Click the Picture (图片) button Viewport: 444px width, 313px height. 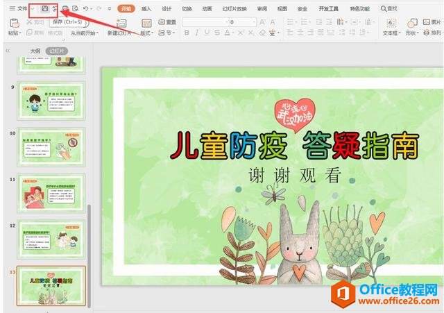pos(432,22)
